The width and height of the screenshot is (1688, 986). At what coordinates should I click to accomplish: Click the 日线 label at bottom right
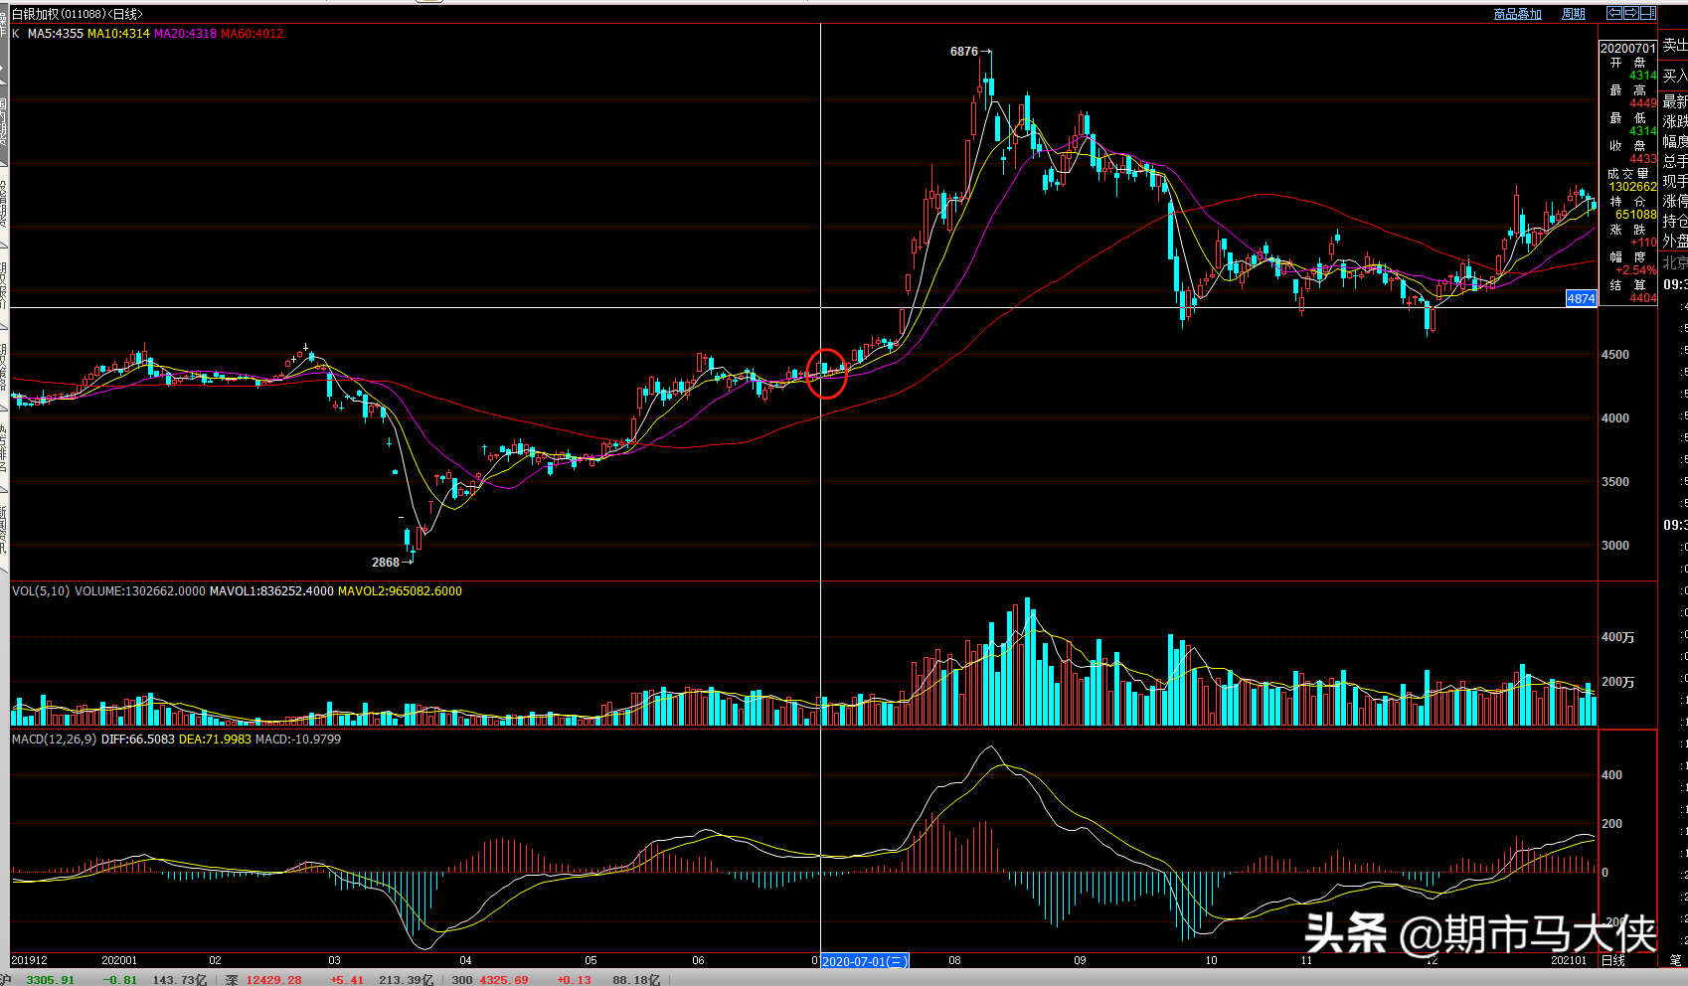(1613, 961)
